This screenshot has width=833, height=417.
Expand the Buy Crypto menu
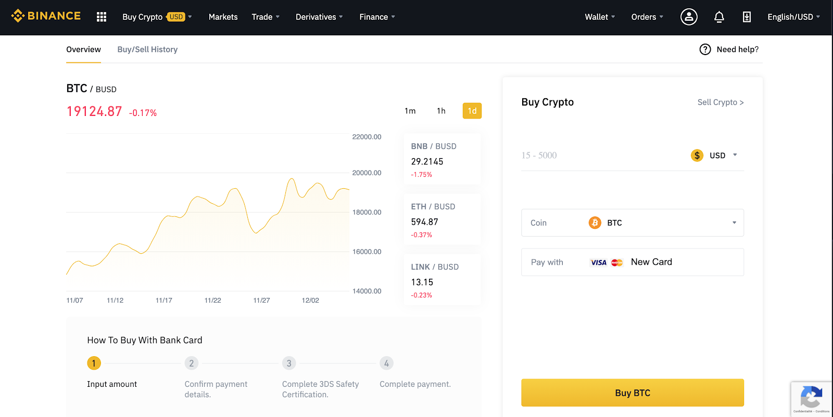point(157,17)
